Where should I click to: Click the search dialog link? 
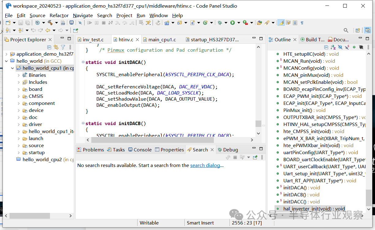pos(205,165)
